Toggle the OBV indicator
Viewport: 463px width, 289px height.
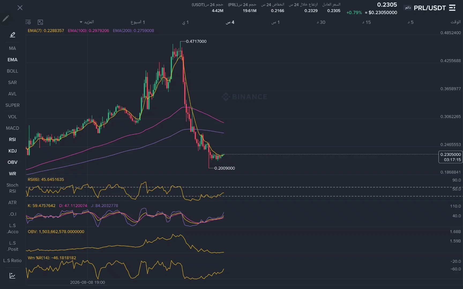(13, 162)
